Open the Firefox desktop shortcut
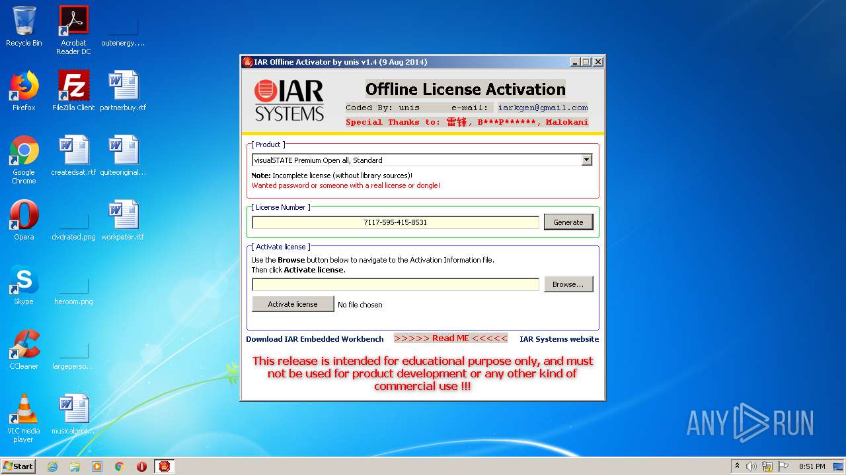This screenshot has height=475, width=846. [24, 91]
